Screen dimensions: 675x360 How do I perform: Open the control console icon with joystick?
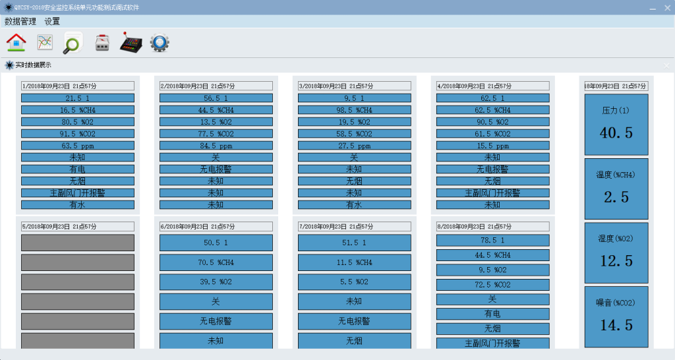[x=131, y=43]
